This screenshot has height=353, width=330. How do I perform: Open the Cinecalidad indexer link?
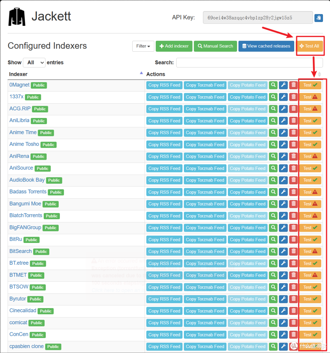tap(23, 311)
